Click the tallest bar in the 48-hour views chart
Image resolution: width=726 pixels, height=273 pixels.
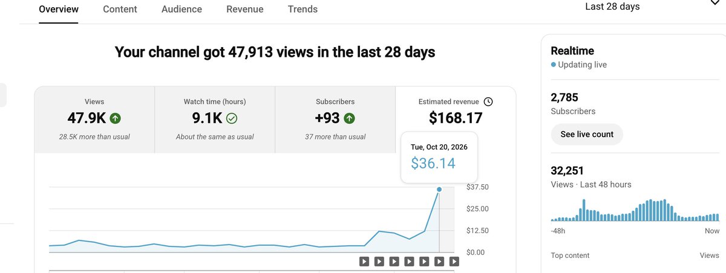click(584, 210)
